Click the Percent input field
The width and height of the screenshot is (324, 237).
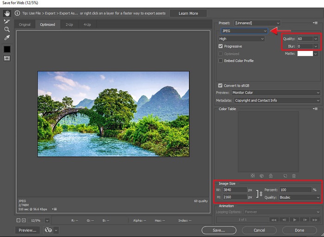(295, 190)
